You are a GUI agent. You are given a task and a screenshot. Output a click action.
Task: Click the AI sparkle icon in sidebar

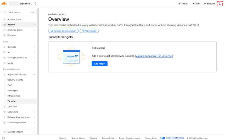click(4, 52)
